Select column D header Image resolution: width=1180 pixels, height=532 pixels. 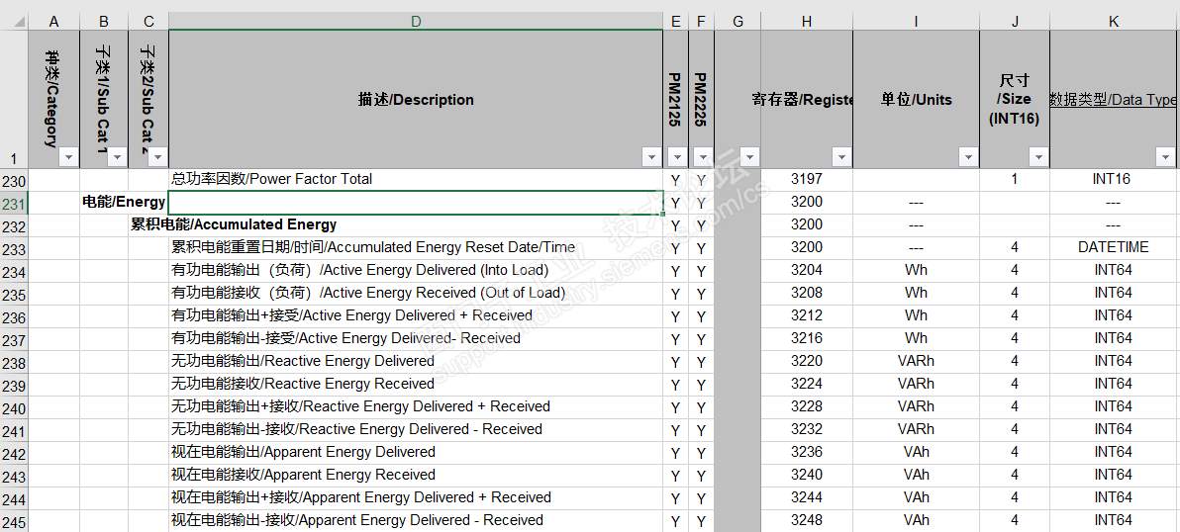coord(416,22)
